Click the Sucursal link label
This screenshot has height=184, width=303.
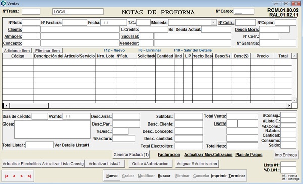(x=130, y=36)
